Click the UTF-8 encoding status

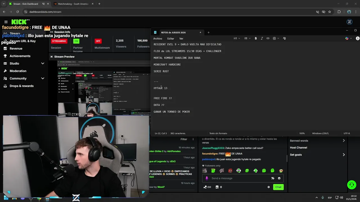pyautogui.click(x=347, y=133)
